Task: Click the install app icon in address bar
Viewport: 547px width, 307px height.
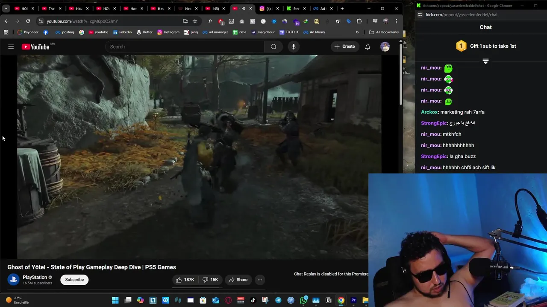Action: (185, 21)
